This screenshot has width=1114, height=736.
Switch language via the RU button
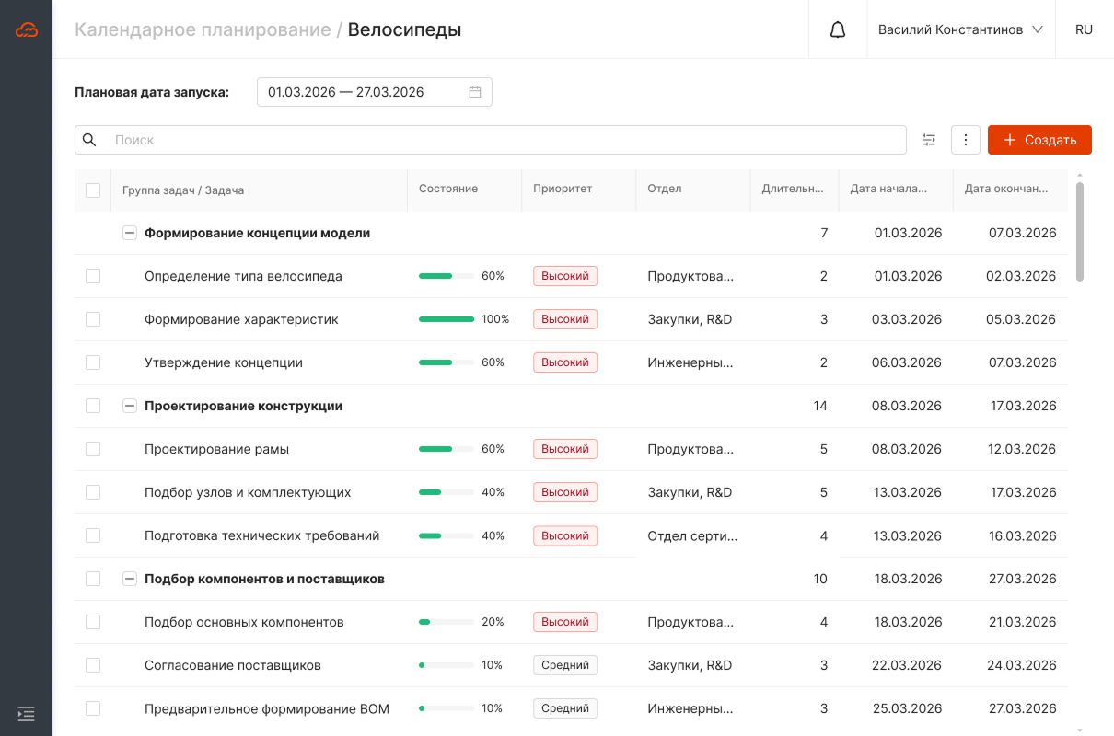point(1084,29)
